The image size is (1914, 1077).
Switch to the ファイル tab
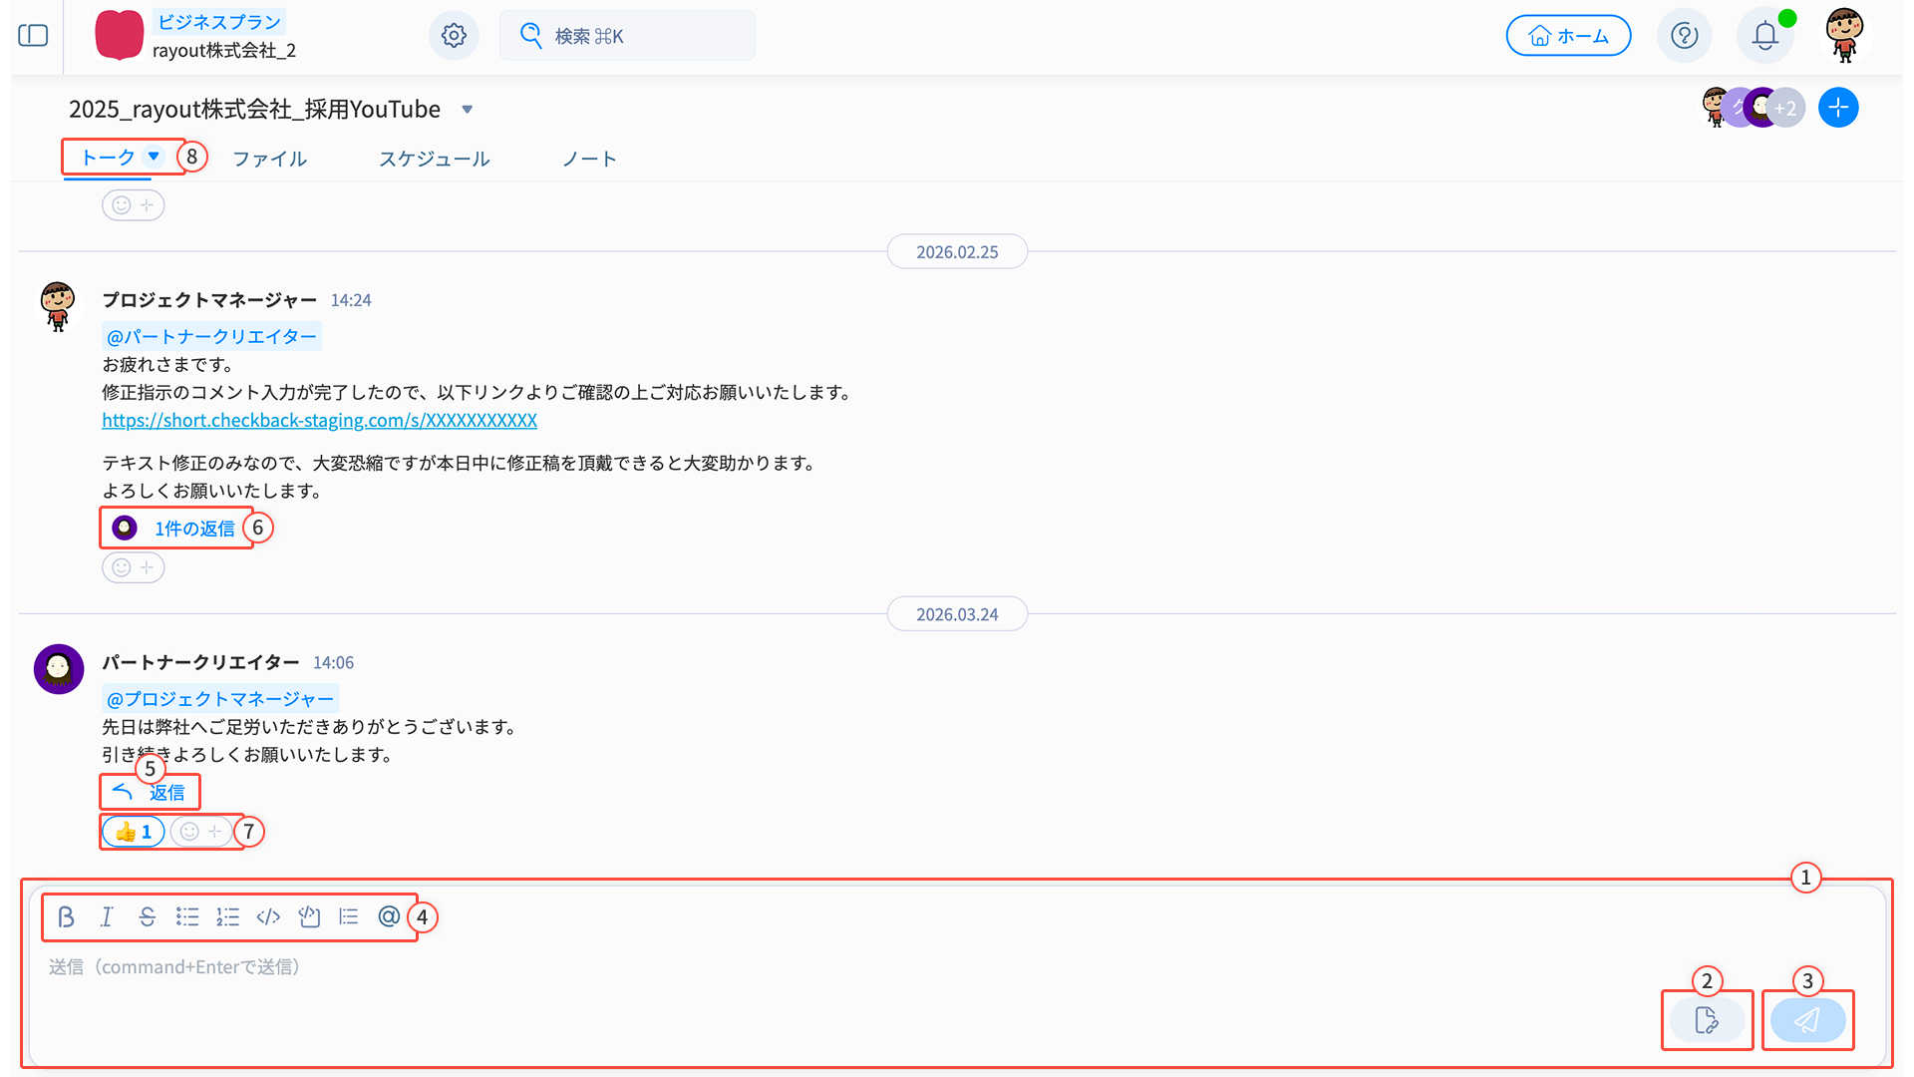(269, 159)
